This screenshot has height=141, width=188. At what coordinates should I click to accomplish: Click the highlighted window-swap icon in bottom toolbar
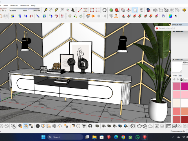click(26, 126)
